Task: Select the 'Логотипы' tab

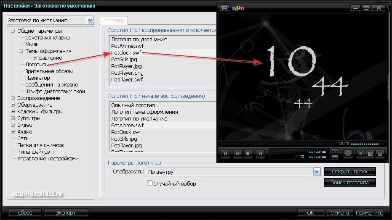Action: 114,21
